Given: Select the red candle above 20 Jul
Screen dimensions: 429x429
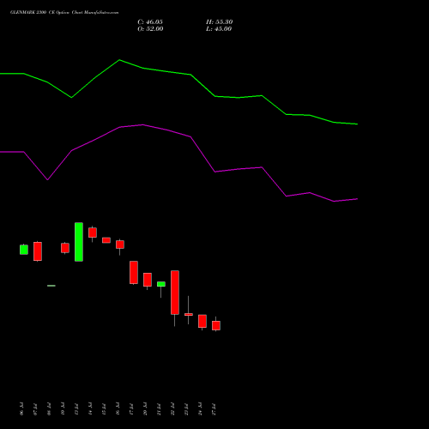Looking at the screenshot, I should click(x=148, y=280).
